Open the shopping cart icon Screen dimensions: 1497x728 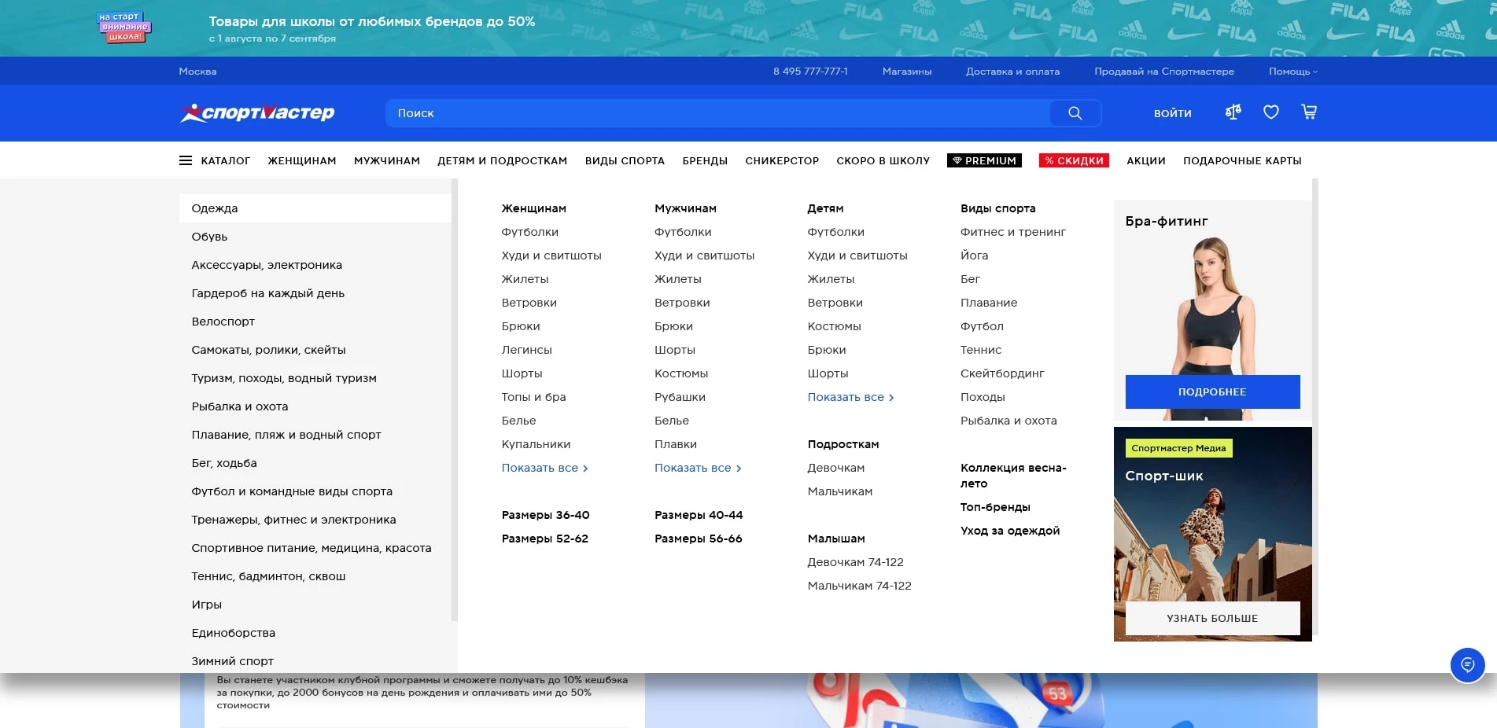point(1309,112)
